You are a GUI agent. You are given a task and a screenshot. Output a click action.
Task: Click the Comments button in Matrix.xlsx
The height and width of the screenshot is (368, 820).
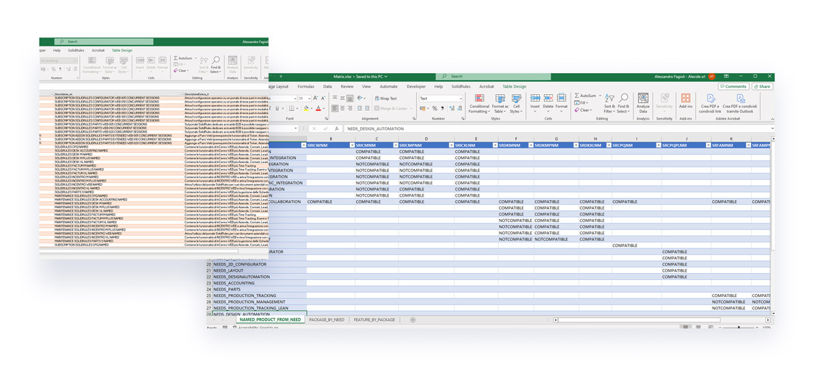point(733,87)
